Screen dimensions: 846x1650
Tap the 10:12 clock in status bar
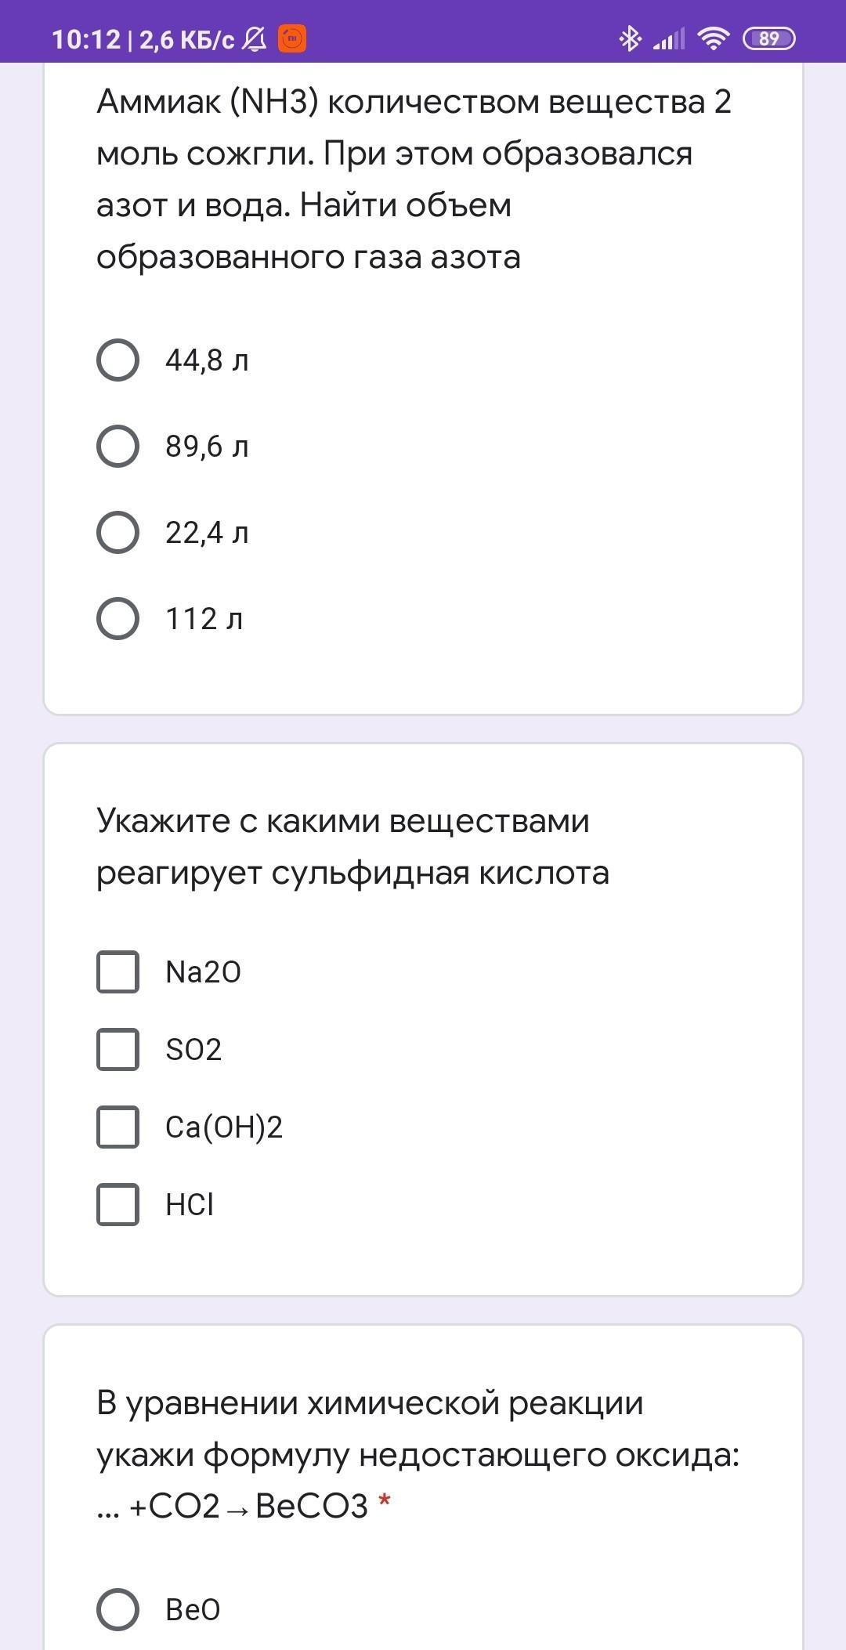tap(86, 39)
